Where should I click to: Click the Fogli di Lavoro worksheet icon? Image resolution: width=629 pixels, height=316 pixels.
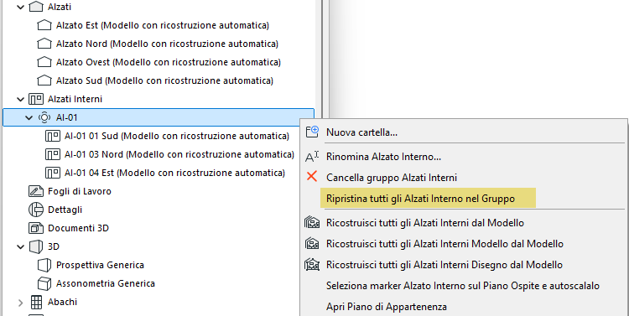point(36,191)
